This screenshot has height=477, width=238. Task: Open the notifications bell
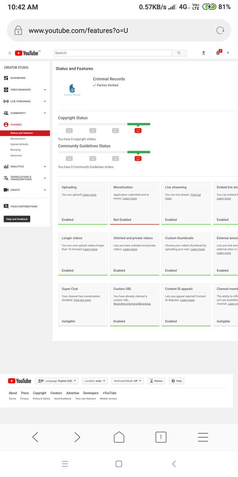218,53
